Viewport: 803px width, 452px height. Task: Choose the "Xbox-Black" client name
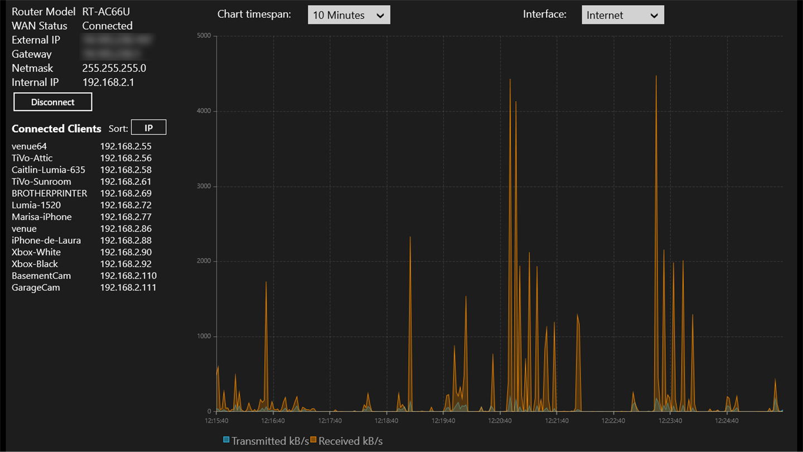pyautogui.click(x=35, y=264)
